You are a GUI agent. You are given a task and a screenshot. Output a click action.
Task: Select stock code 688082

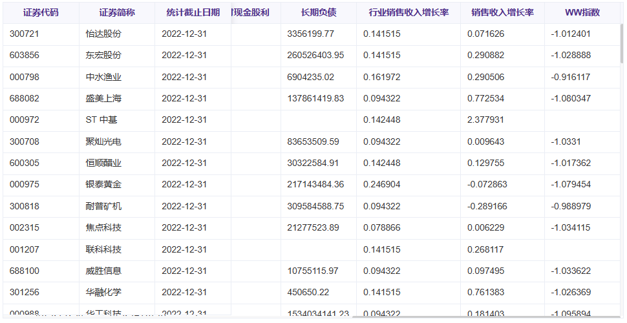(25, 98)
